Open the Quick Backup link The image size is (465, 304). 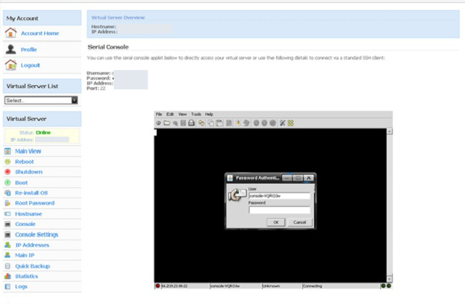coord(32,266)
